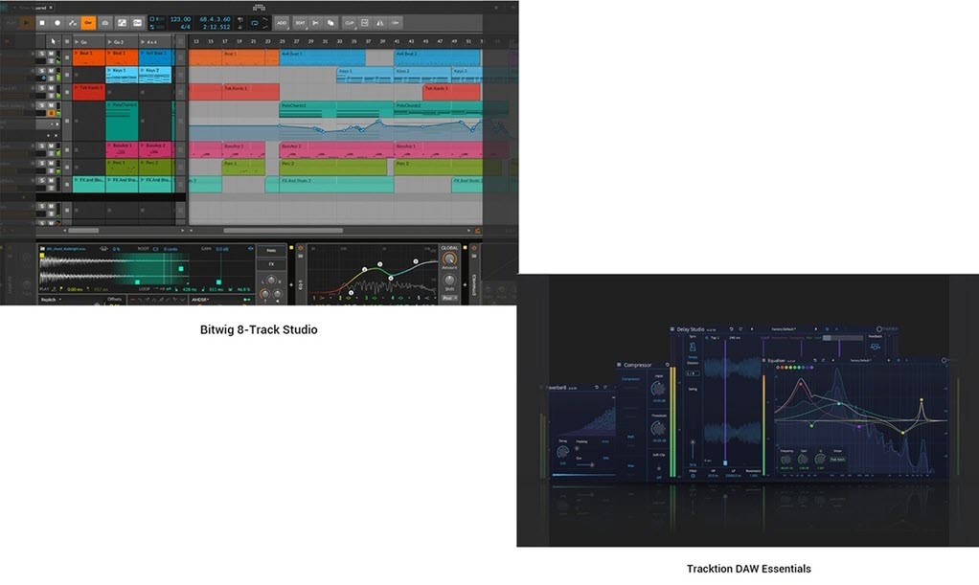
Task: Select the Tek Kords 1 launcher clip
Action: [x=89, y=91]
